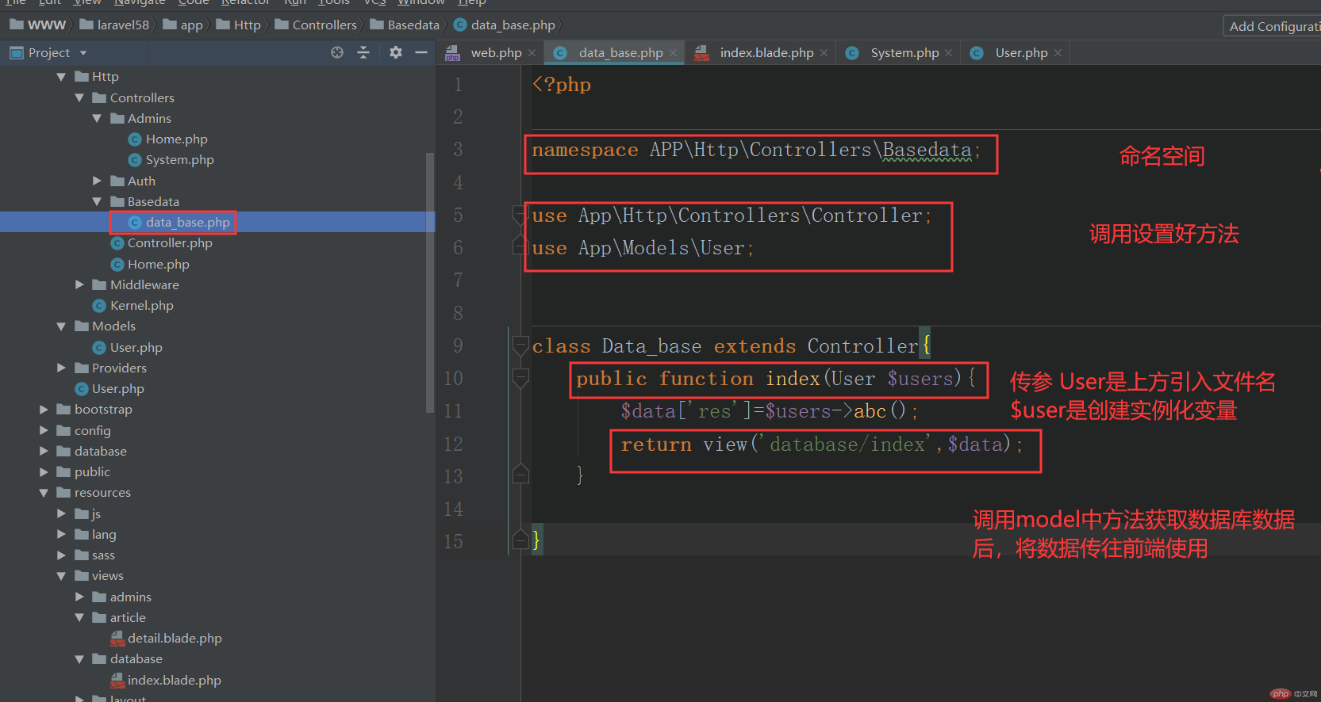Expand the lang folder

62,534
